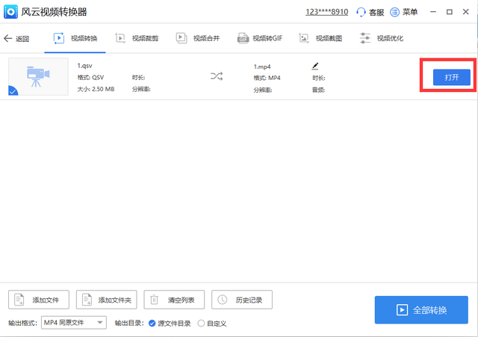Click the 视频优化 sliders icon
478x337 pixels.
pos(365,38)
